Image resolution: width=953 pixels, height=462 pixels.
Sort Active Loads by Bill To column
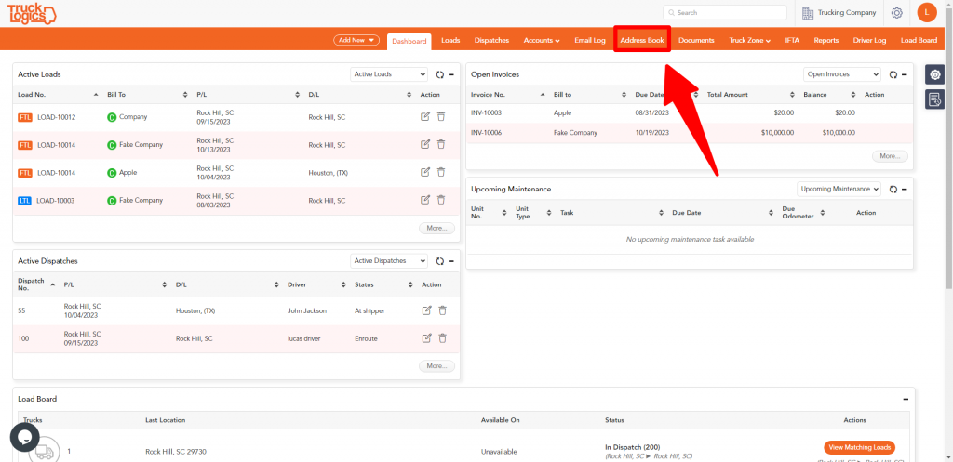pyautogui.click(x=148, y=95)
